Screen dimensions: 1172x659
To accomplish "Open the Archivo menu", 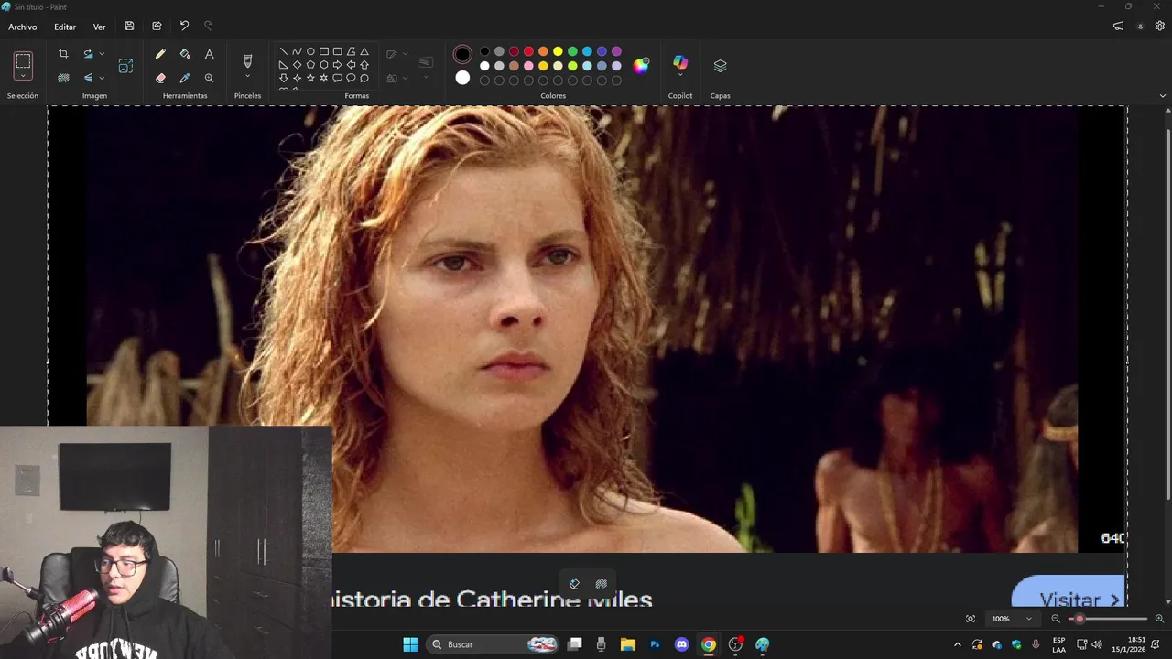I will pyautogui.click(x=23, y=27).
